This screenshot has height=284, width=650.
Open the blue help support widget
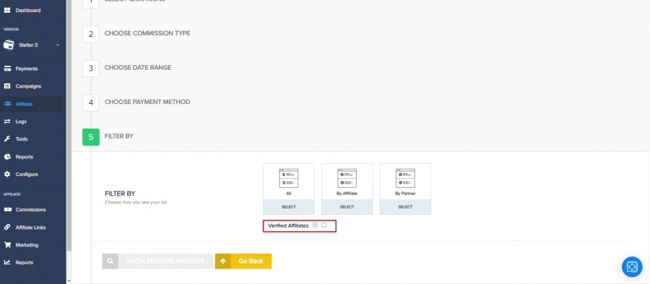(x=632, y=266)
